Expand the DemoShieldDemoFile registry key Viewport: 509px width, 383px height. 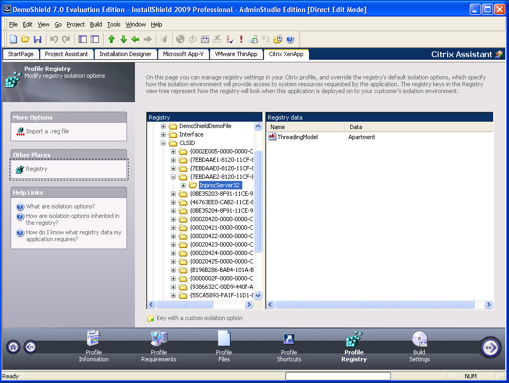[x=164, y=126]
